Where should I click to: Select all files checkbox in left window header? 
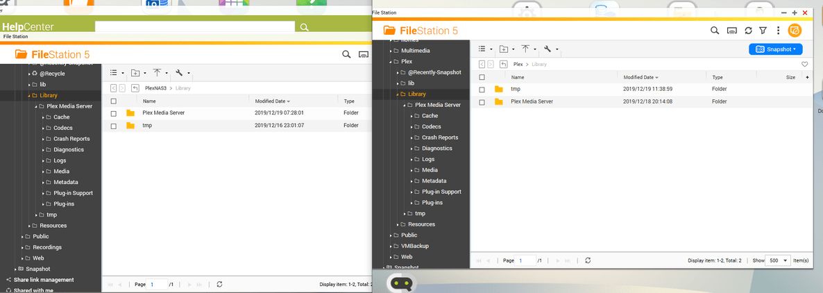(113, 101)
